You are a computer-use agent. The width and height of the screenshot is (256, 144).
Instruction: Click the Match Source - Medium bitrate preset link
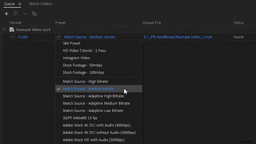[90, 37]
